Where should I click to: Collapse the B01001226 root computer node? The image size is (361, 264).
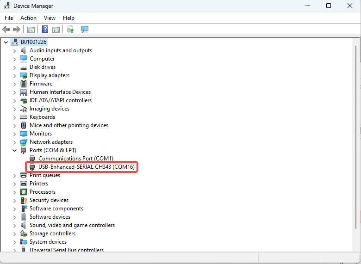point(6,43)
